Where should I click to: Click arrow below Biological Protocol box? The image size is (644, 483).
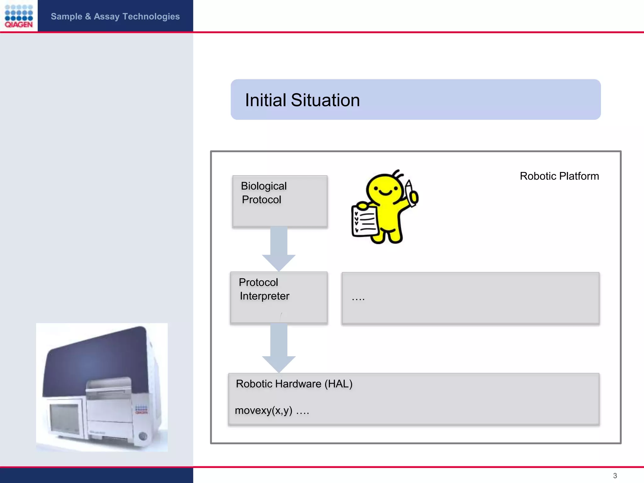pos(279,248)
